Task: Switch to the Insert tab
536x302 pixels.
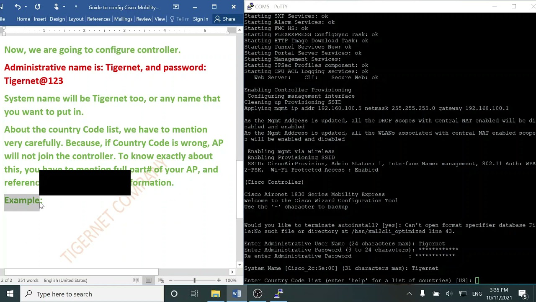Action: (40, 19)
